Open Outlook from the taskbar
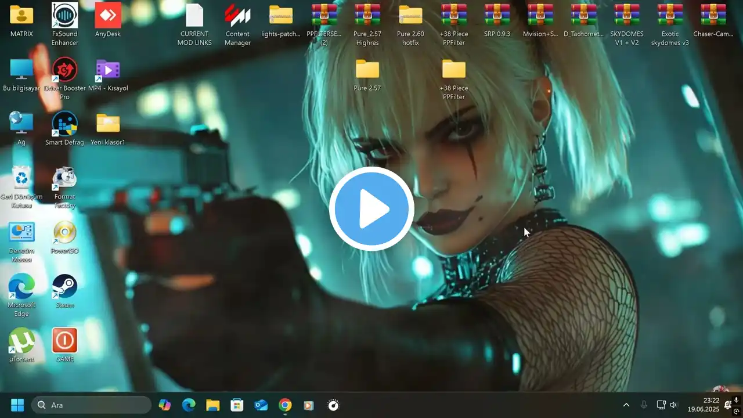The height and width of the screenshot is (418, 743). 261,405
